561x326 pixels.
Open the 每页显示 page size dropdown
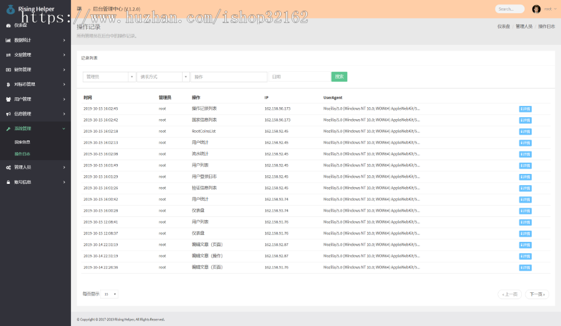pos(110,294)
